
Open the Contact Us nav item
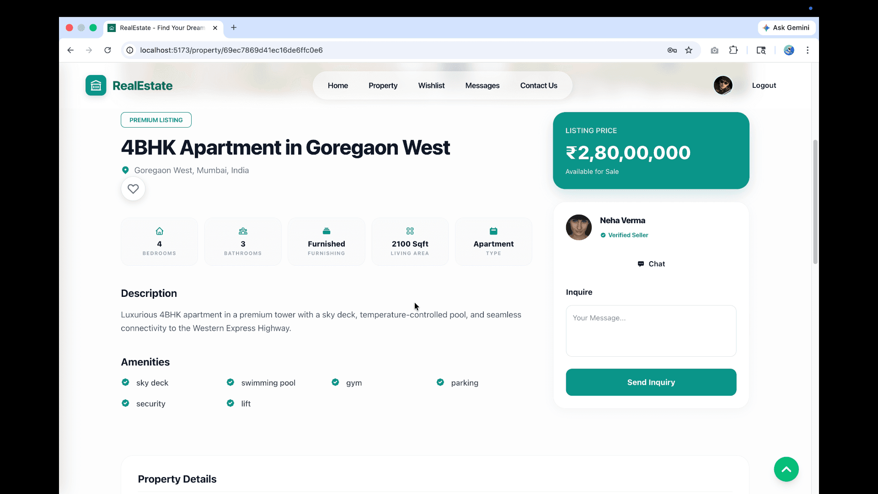(x=539, y=86)
